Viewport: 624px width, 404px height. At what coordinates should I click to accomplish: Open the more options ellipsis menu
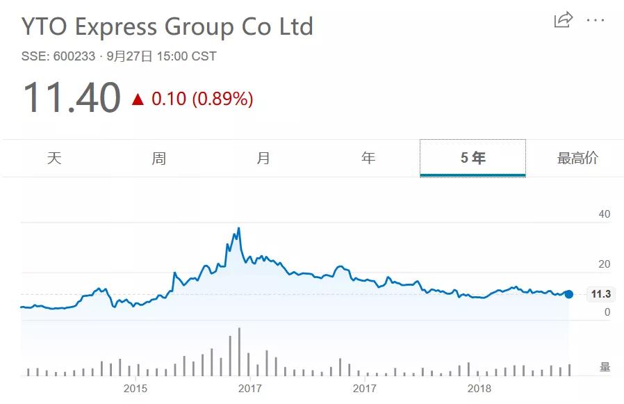596,20
